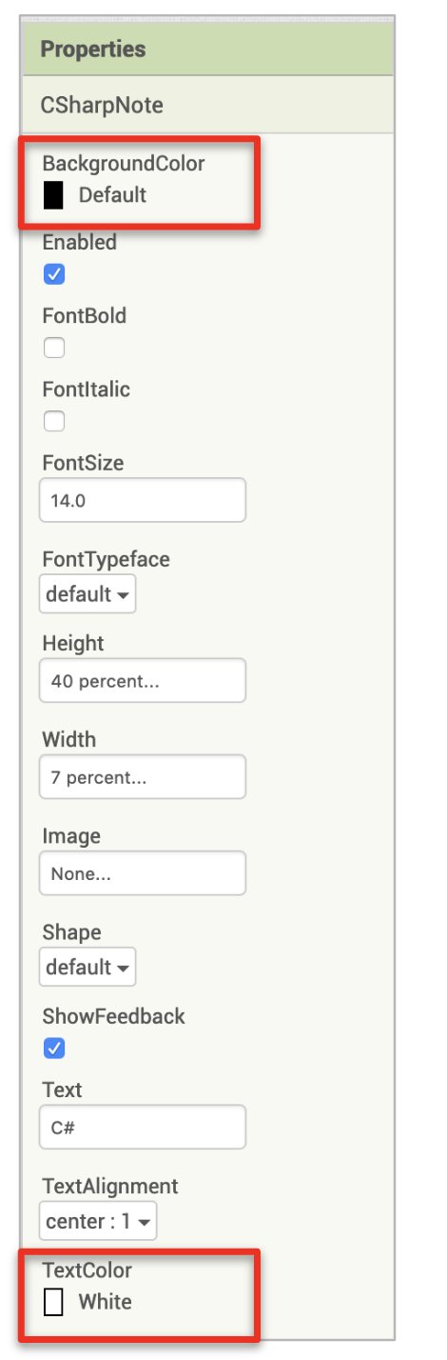This screenshot has height=1360, width=447.
Task: Click the Default background color label
Action: (x=112, y=195)
